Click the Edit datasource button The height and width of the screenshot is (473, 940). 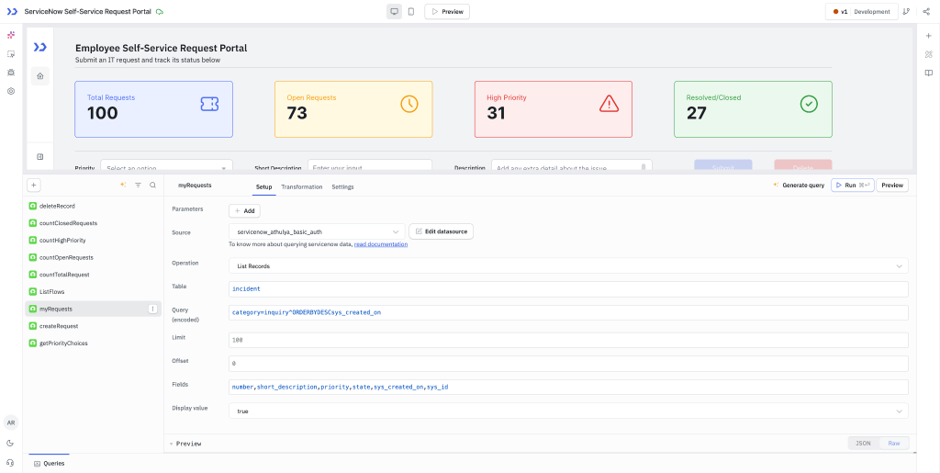442,231
